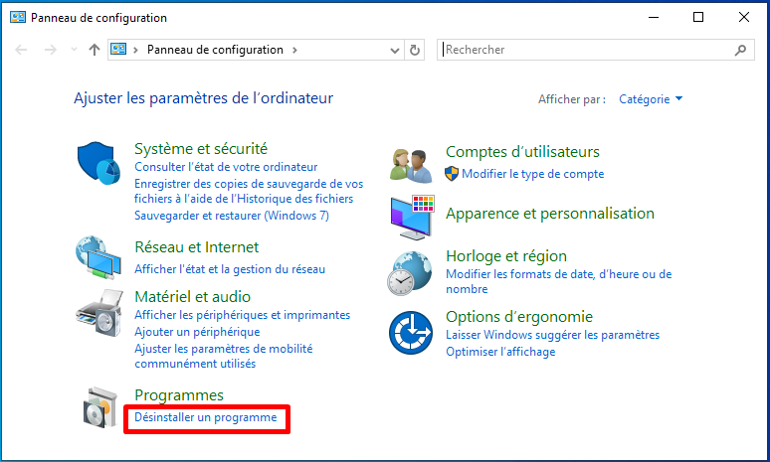Click the search magnifier icon

(740, 50)
